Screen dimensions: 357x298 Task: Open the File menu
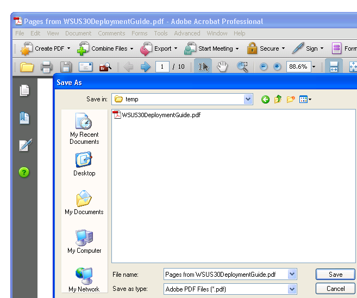coord(20,33)
